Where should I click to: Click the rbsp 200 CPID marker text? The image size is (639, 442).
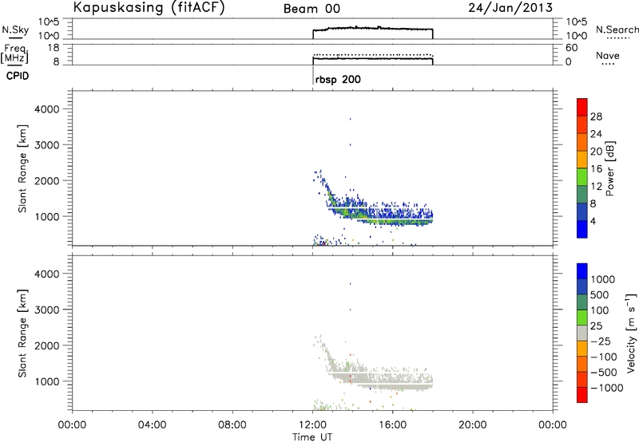click(338, 79)
